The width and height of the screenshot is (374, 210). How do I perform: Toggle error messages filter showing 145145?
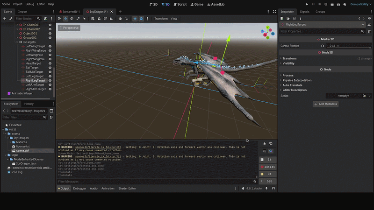click(267, 167)
